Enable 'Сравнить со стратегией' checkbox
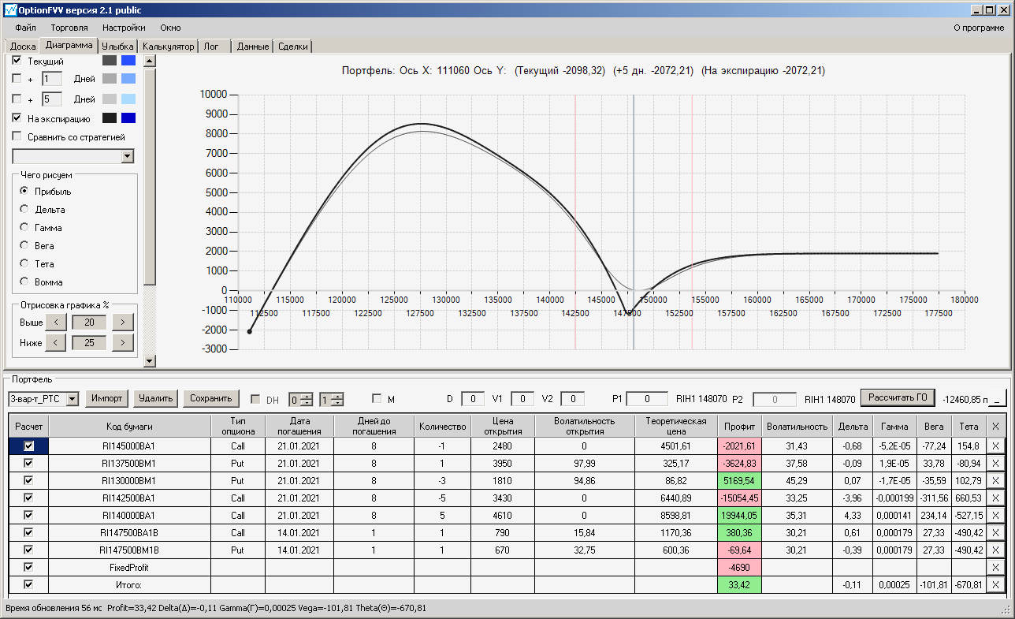This screenshot has width=1015, height=619. (17, 136)
